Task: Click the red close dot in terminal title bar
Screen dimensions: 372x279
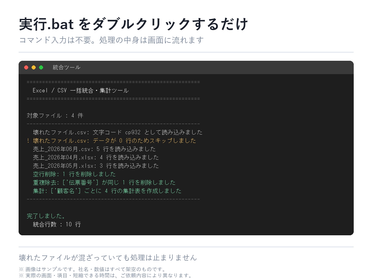Action: (x=26, y=68)
